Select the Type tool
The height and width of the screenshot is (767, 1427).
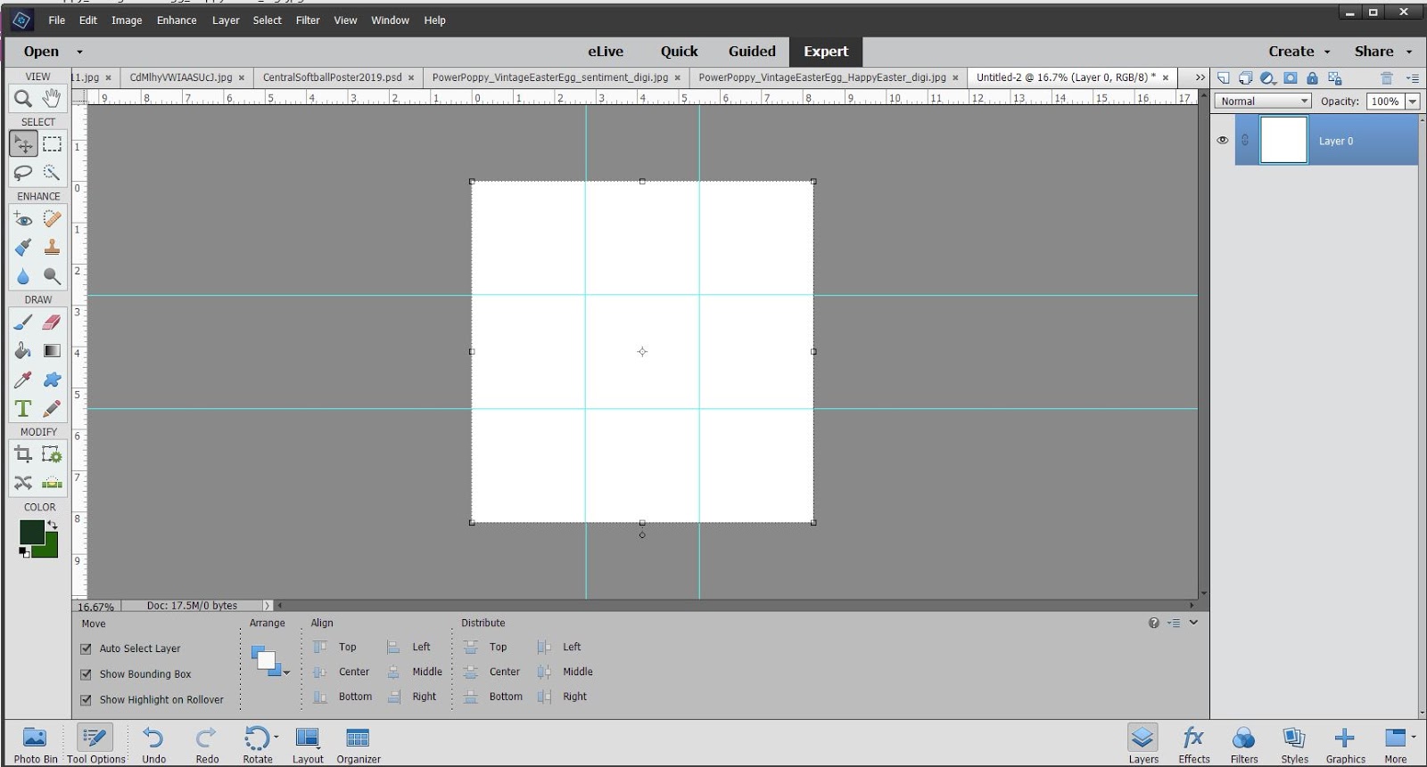click(23, 409)
